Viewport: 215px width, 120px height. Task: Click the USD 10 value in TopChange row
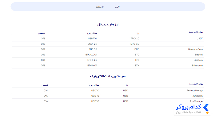click(95, 101)
